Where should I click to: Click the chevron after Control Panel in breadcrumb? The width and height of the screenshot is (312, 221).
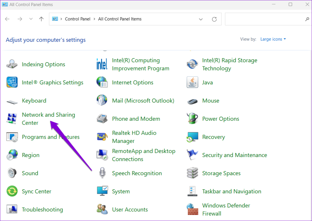coord(94,19)
